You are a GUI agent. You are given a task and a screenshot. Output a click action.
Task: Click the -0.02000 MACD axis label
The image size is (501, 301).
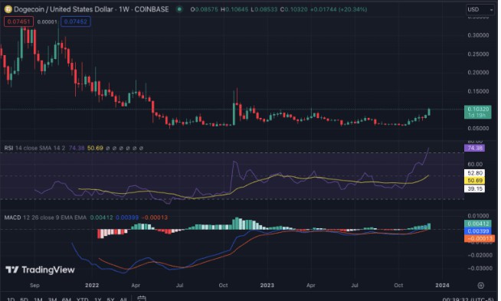coord(480,255)
